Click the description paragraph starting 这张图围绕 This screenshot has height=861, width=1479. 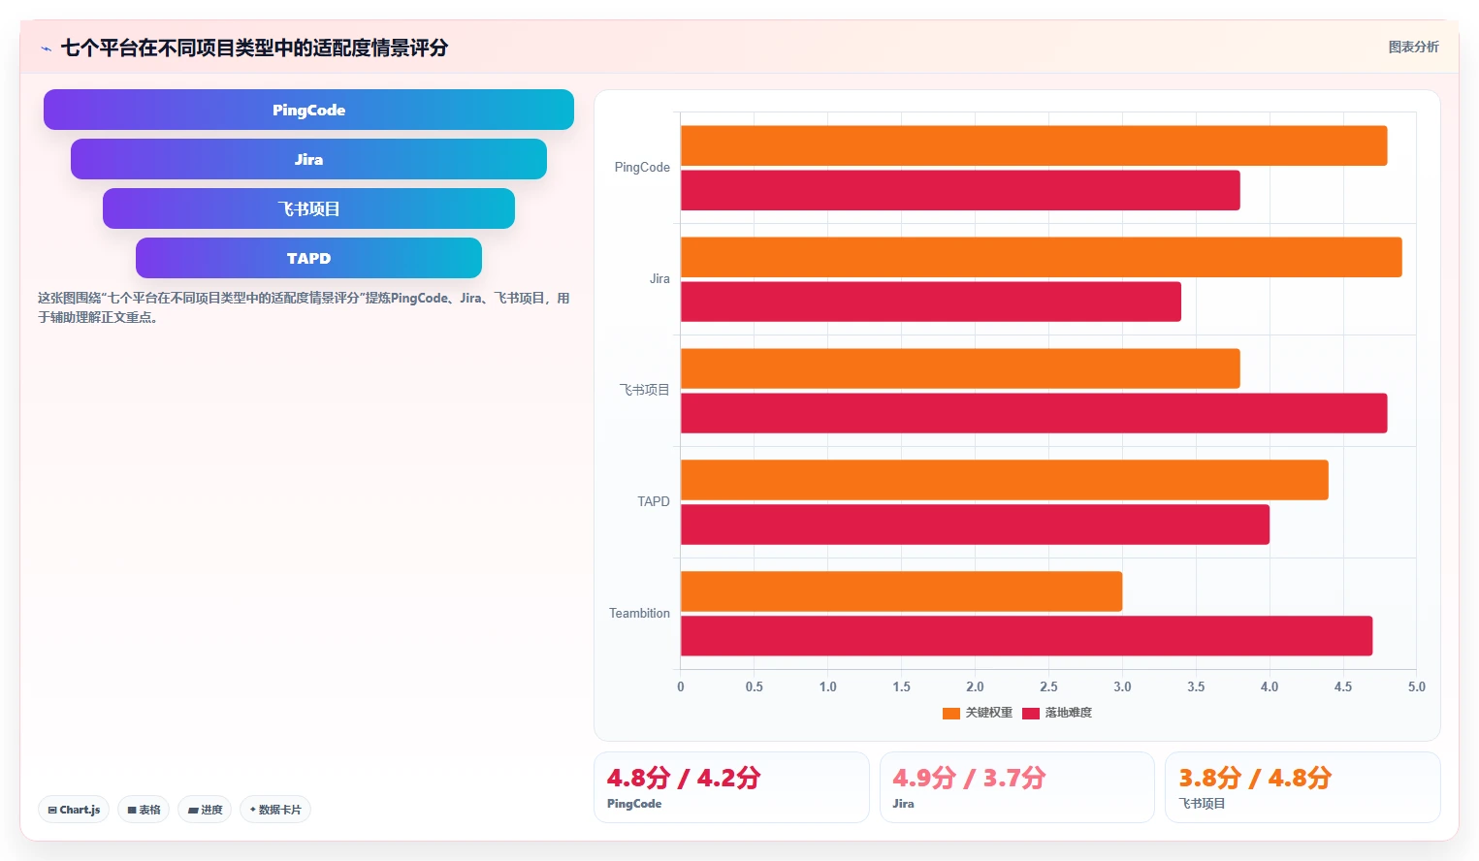pos(304,307)
